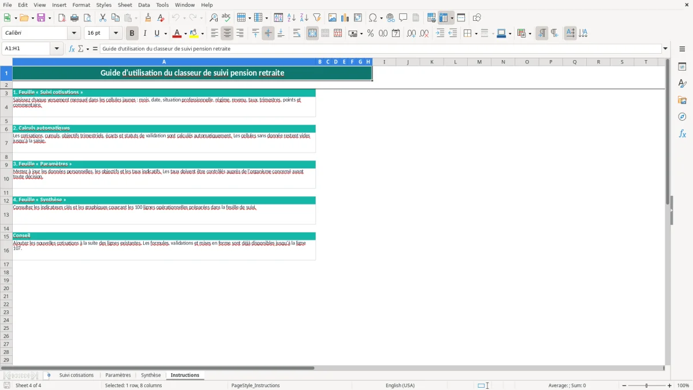This screenshot has width=693, height=390.
Task: Toggle Center Horizontally alignment
Action: pos(228,34)
